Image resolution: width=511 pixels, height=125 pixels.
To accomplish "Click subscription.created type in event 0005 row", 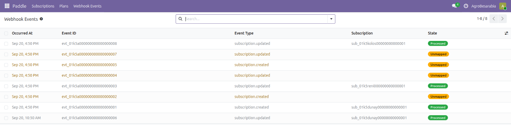I will coord(252,65).
